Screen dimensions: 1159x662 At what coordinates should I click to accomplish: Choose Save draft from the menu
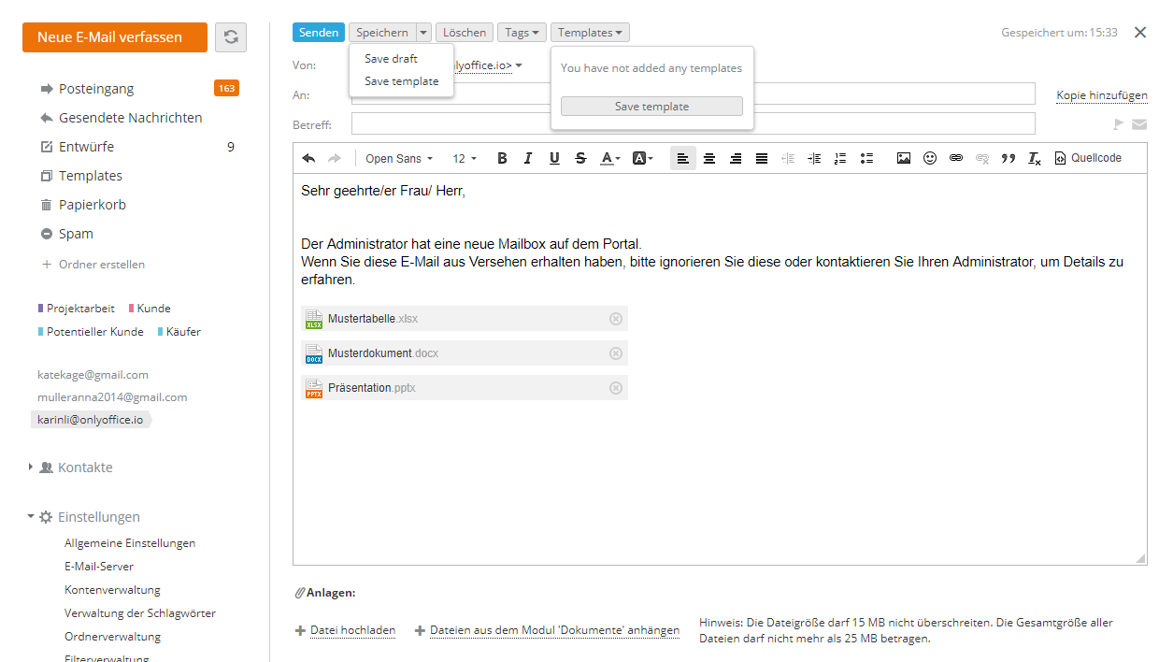(x=391, y=59)
